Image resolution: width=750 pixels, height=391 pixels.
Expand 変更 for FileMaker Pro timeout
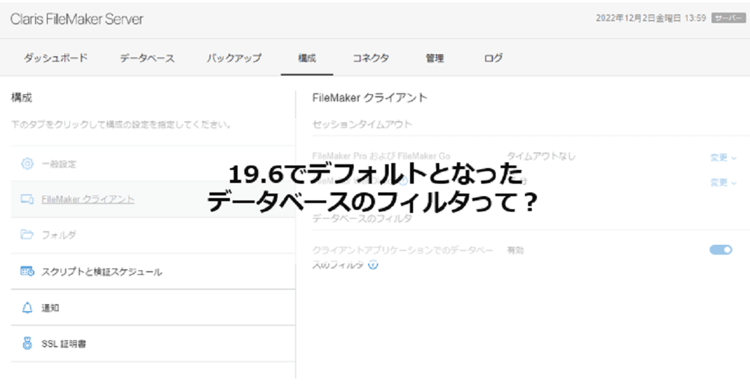click(x=724, y=157)
